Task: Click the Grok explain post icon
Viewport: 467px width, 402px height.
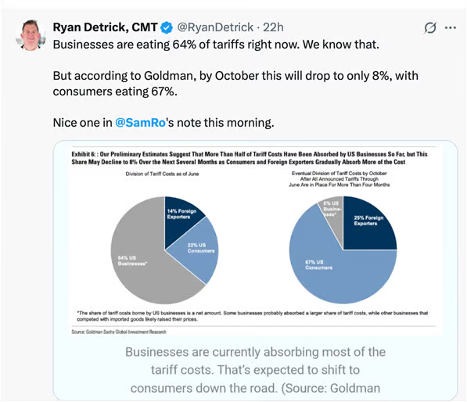Action: 430,27
